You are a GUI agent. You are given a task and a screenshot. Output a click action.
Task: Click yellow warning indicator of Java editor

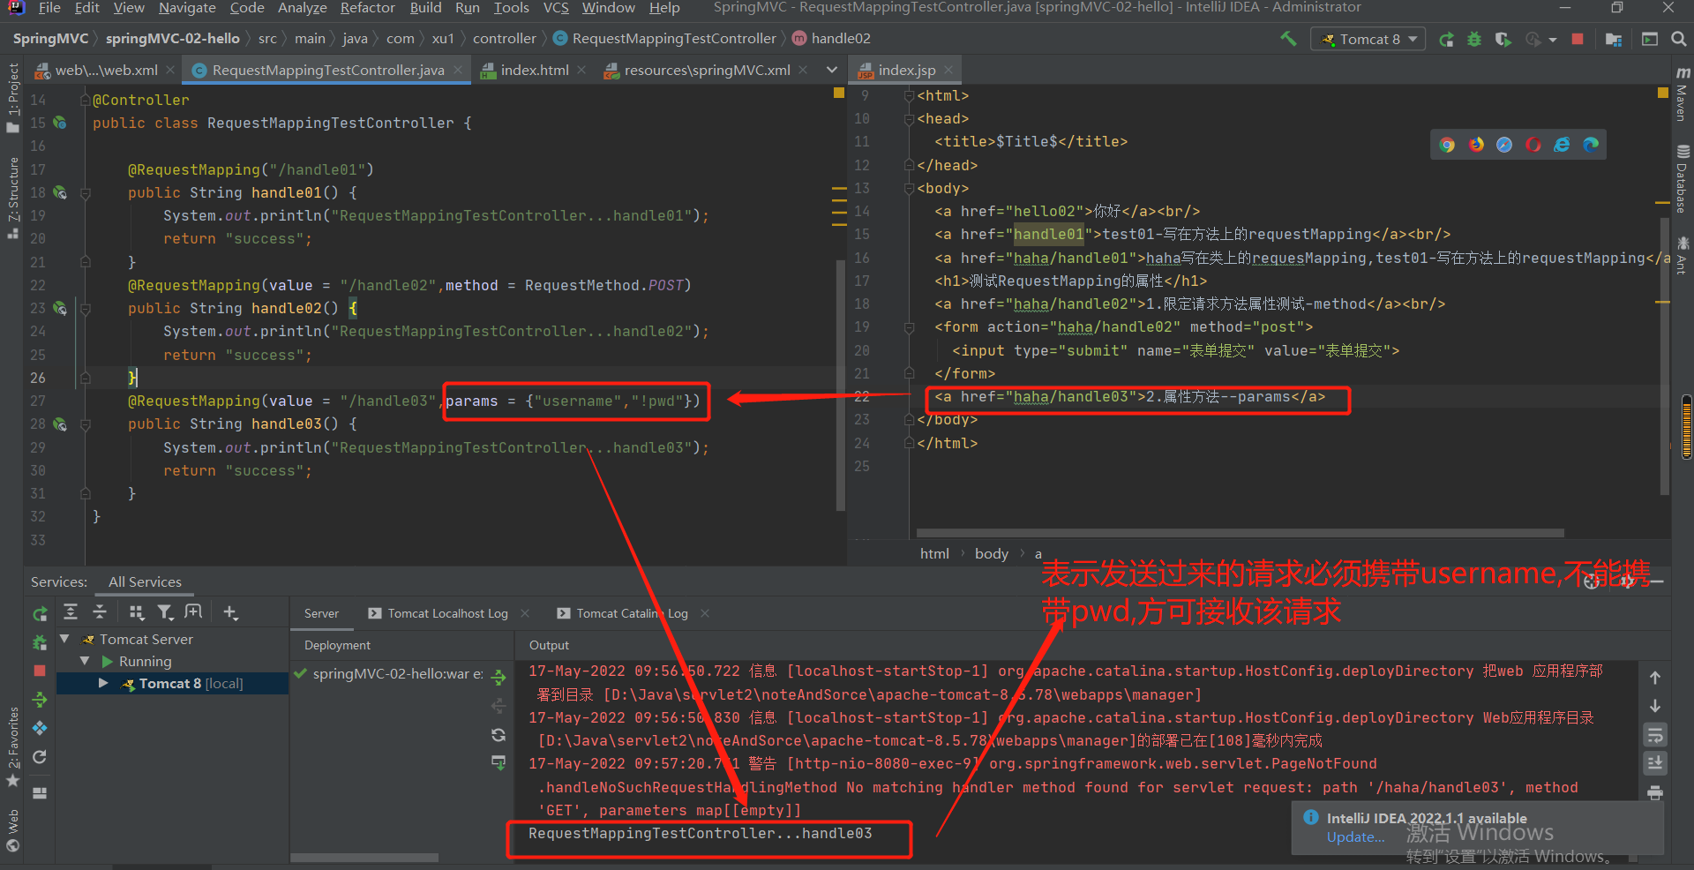(x=839, y=93)
